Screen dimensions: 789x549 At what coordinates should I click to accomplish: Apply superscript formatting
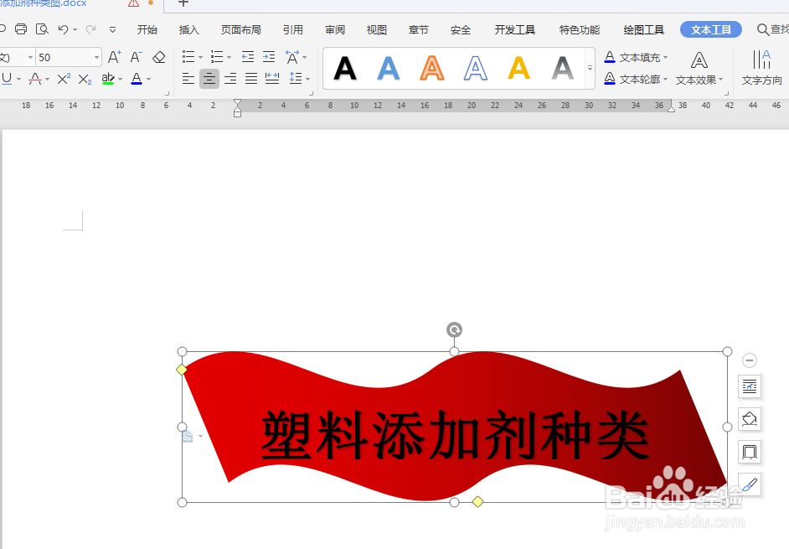(x=64, y=79)
